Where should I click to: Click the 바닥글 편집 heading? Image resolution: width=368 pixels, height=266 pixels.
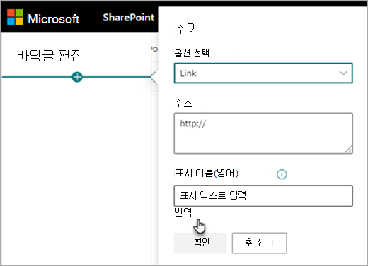50,56
